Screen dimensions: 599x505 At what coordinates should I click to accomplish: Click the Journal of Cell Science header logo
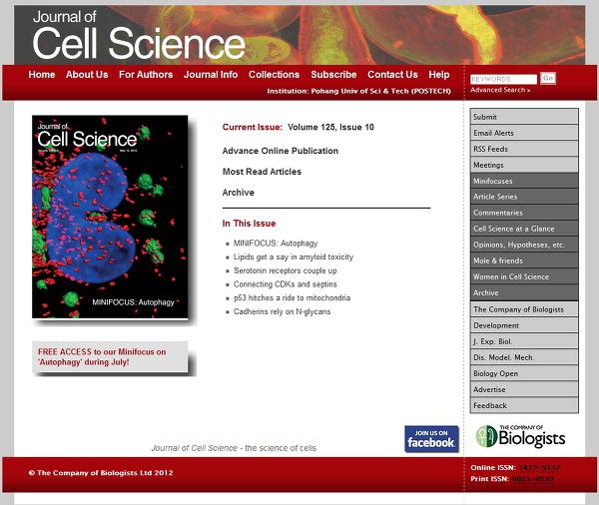(x=139, y=35)
